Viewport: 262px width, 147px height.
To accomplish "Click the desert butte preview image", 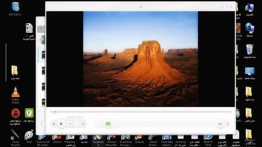I will click(x=140, y=59).
